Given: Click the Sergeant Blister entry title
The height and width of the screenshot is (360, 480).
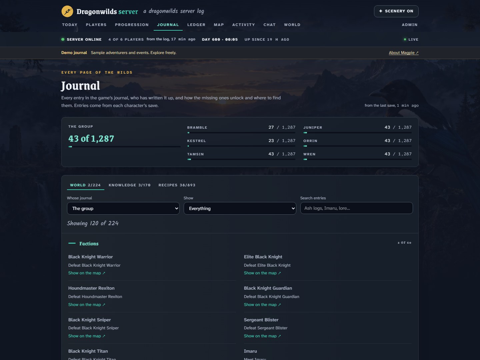Looking at the screenshot, I should click(261, 320).
